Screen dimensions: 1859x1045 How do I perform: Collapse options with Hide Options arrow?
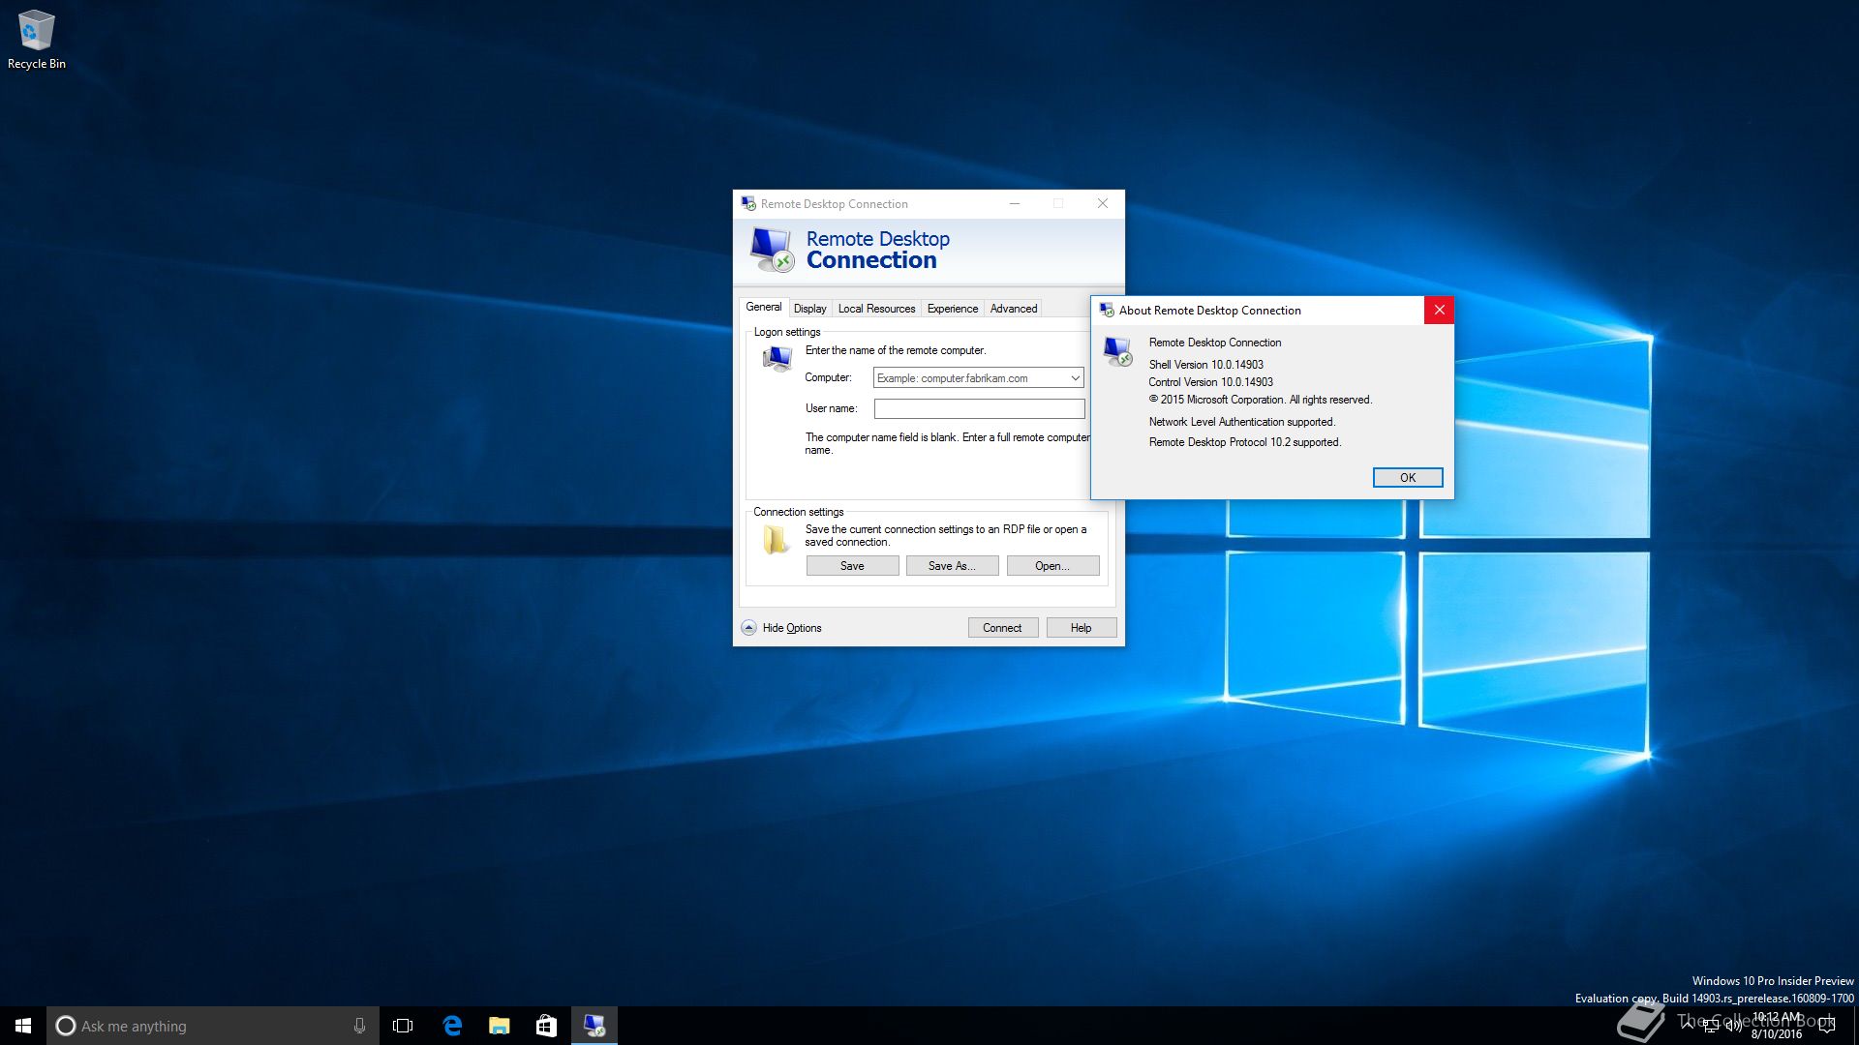748,628
